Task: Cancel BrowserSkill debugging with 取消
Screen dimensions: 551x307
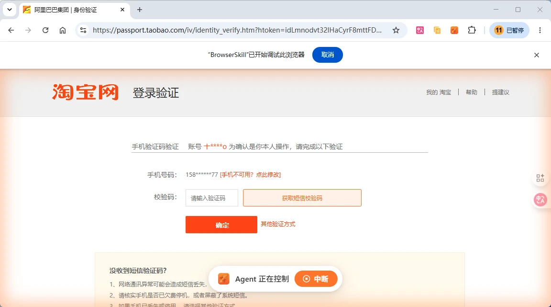Action: tap(328, 55)
